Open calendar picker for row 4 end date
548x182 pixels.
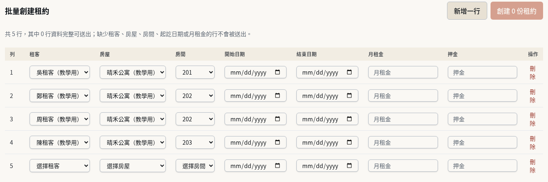click(x=349, y=142)
